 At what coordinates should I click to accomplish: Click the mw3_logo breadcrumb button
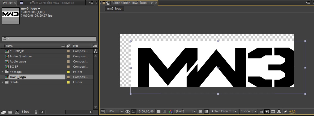click(x=114, y=9)
